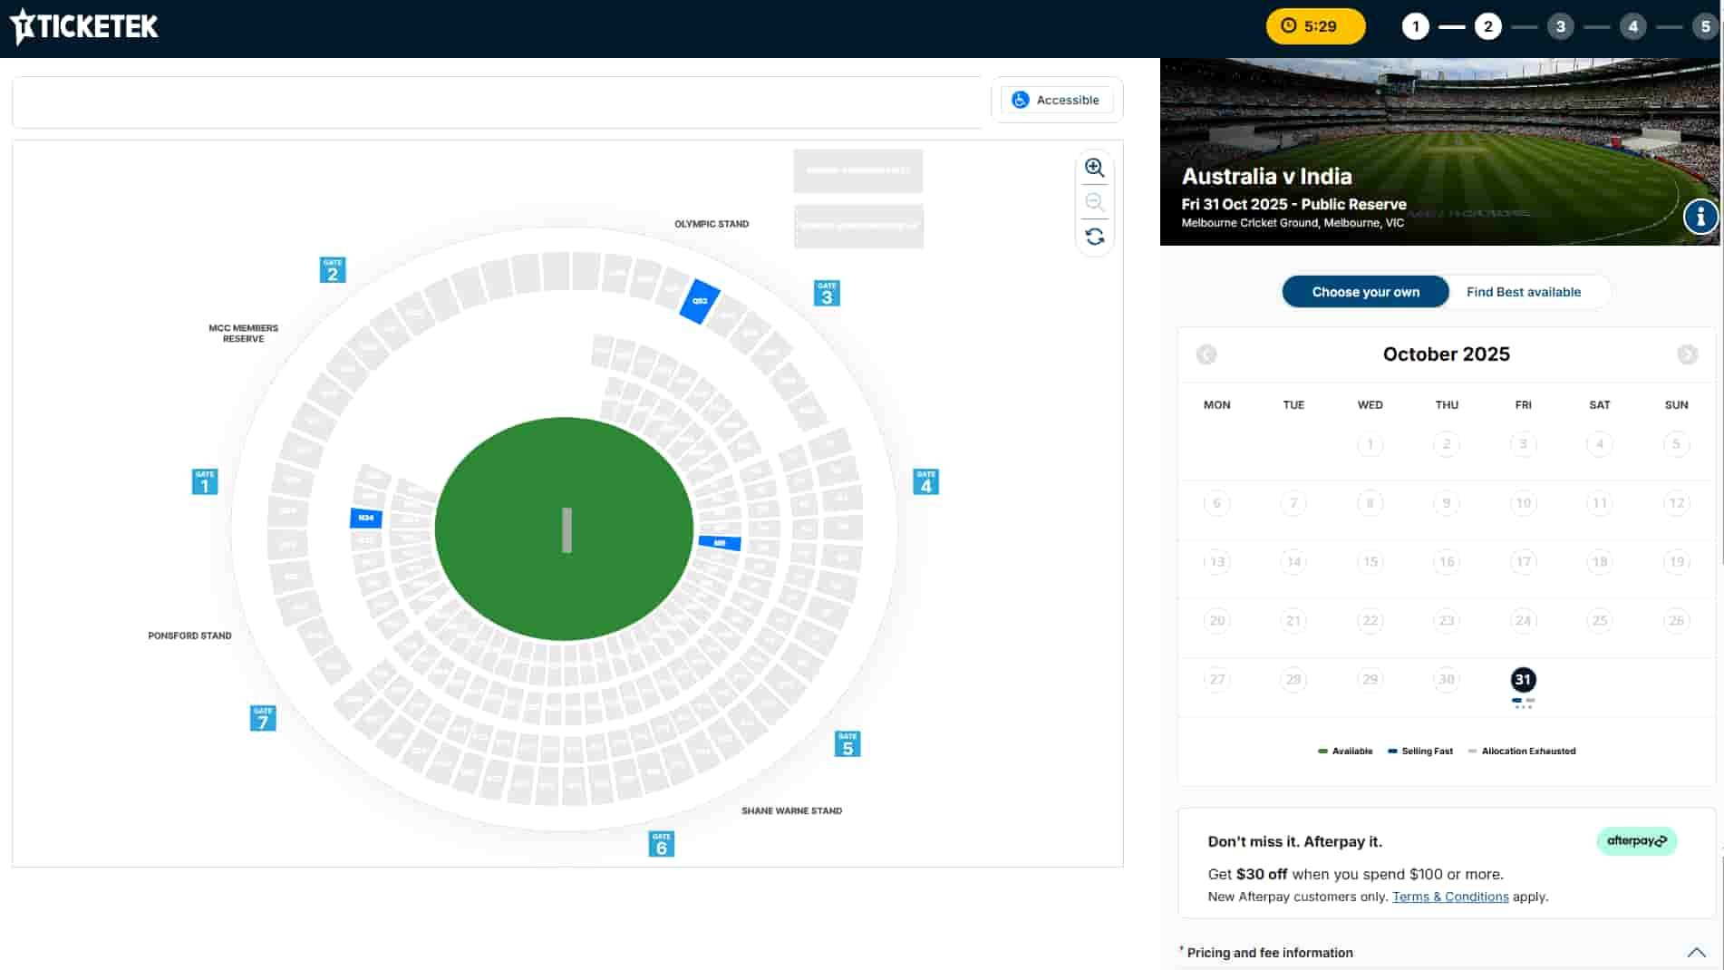
Task: Enable the Accessible seating option
Action: (x=1056, y=100)
